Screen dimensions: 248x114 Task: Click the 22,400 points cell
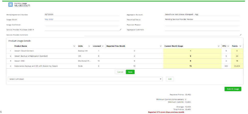click(x=237, y=66)
